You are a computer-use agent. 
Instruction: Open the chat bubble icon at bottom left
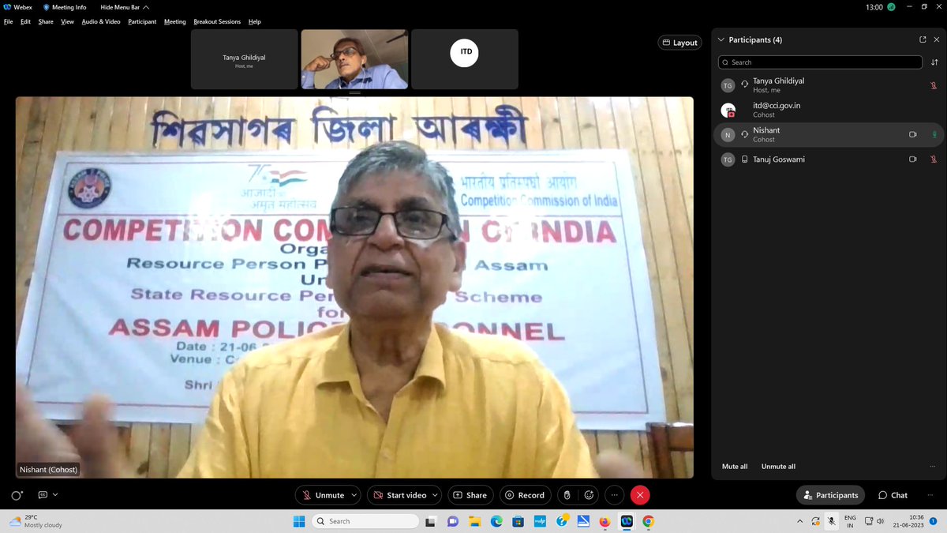[x=43, y=494]
